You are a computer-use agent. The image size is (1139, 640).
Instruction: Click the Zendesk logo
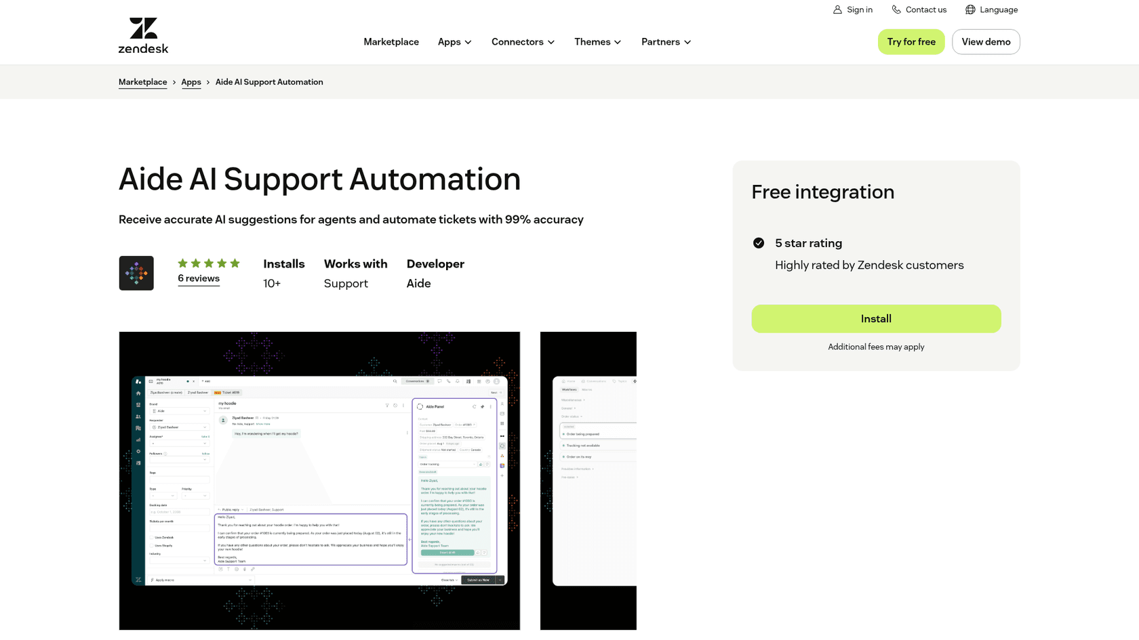(143, 35)
